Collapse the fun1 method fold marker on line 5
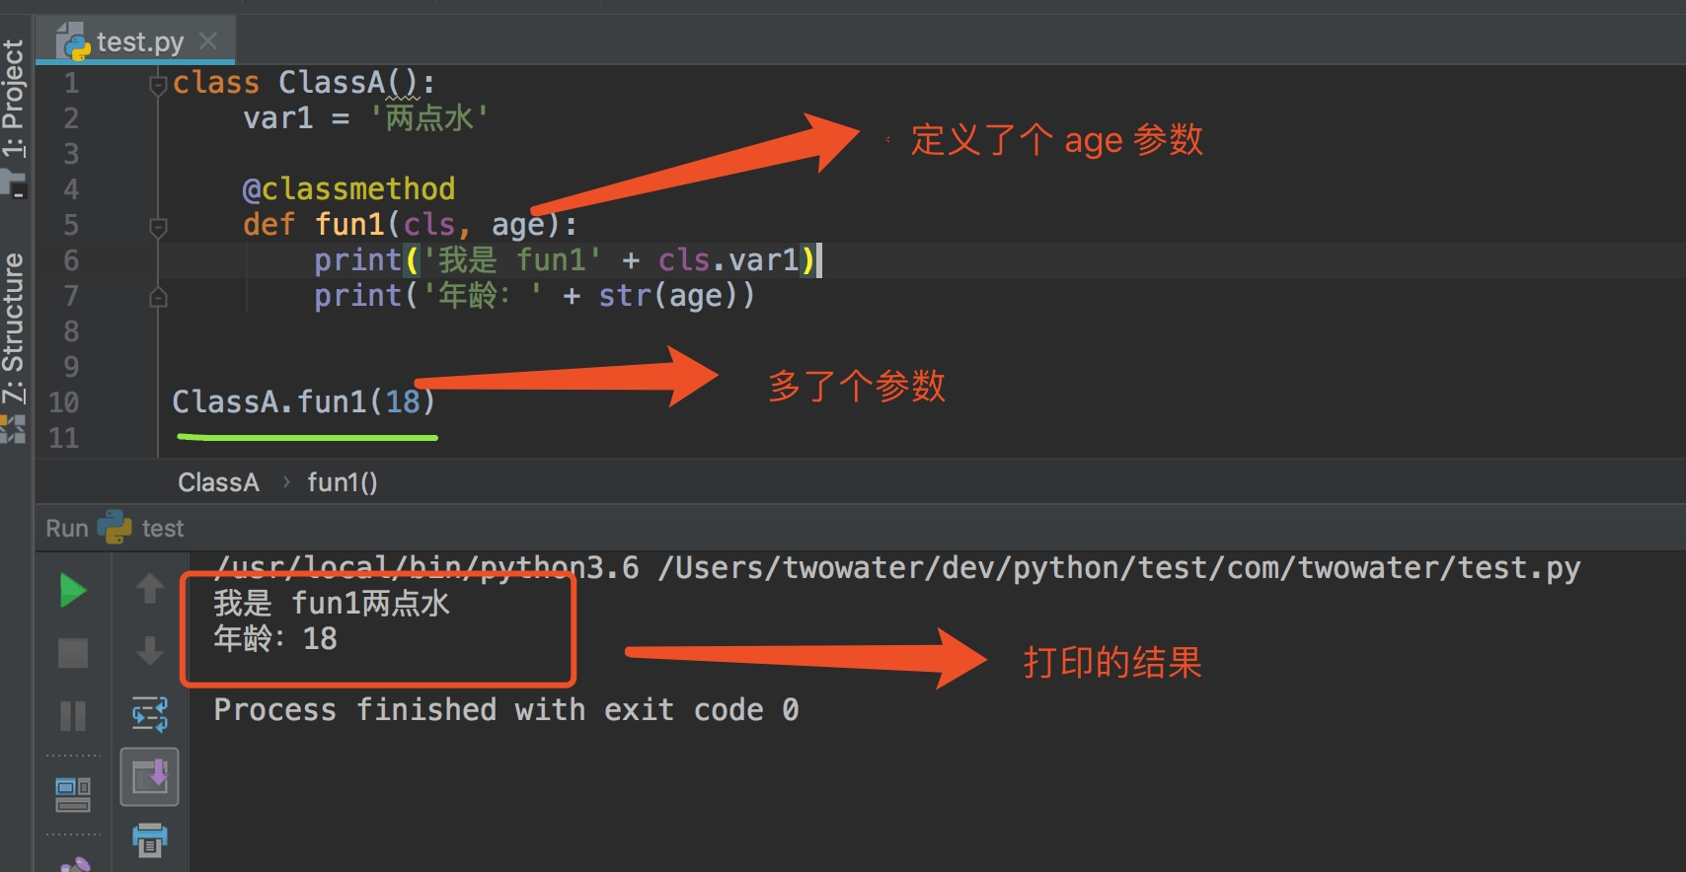The width and height of the screenshot is (1686, 872). 158,227
